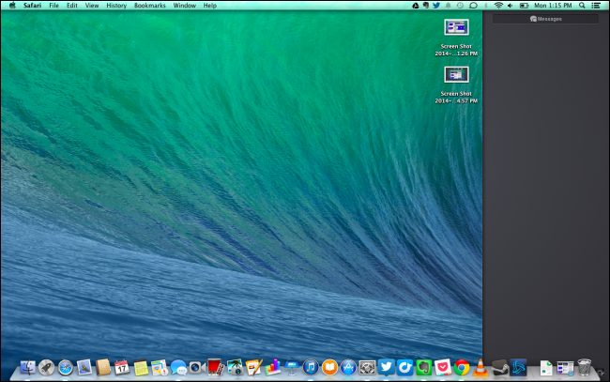
Task: Launch Keynote podium icon in Dock
Action: coord(291,367)
